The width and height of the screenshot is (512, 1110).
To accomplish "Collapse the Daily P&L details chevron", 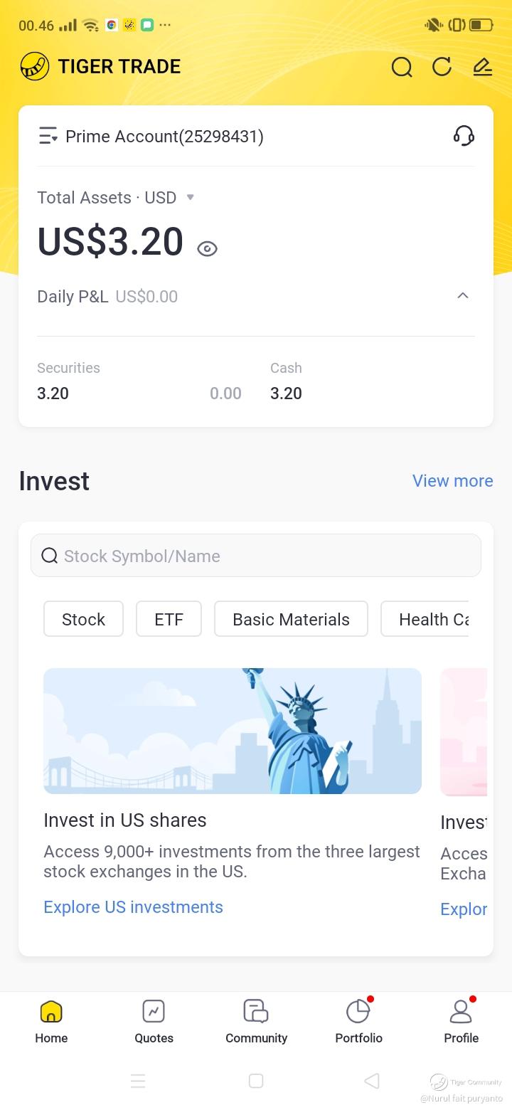I will coord(463,296).
